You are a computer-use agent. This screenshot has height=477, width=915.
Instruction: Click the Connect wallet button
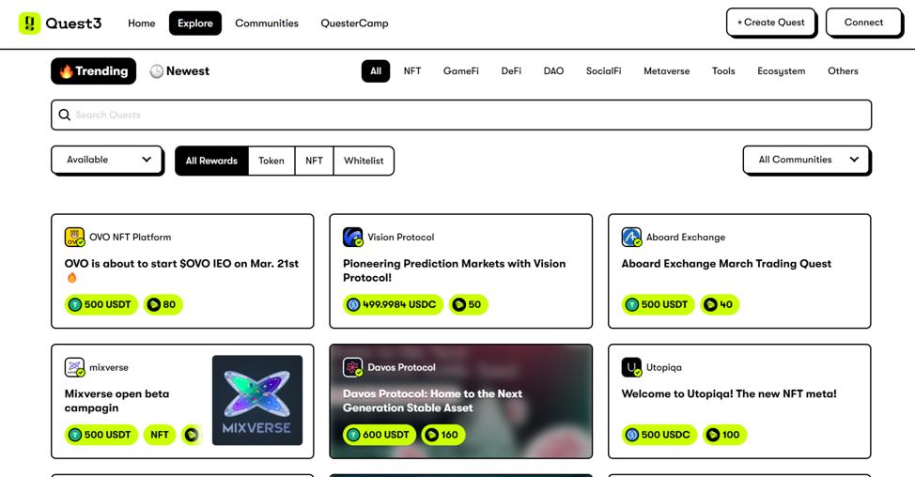[862, 23]
